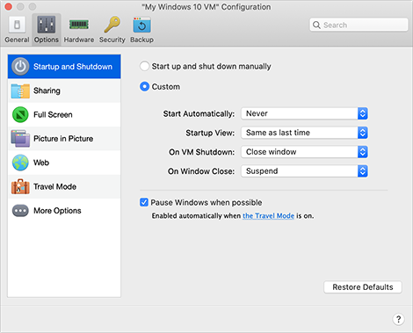Uncheck Pause Windows when possible

tap(144, 202)
